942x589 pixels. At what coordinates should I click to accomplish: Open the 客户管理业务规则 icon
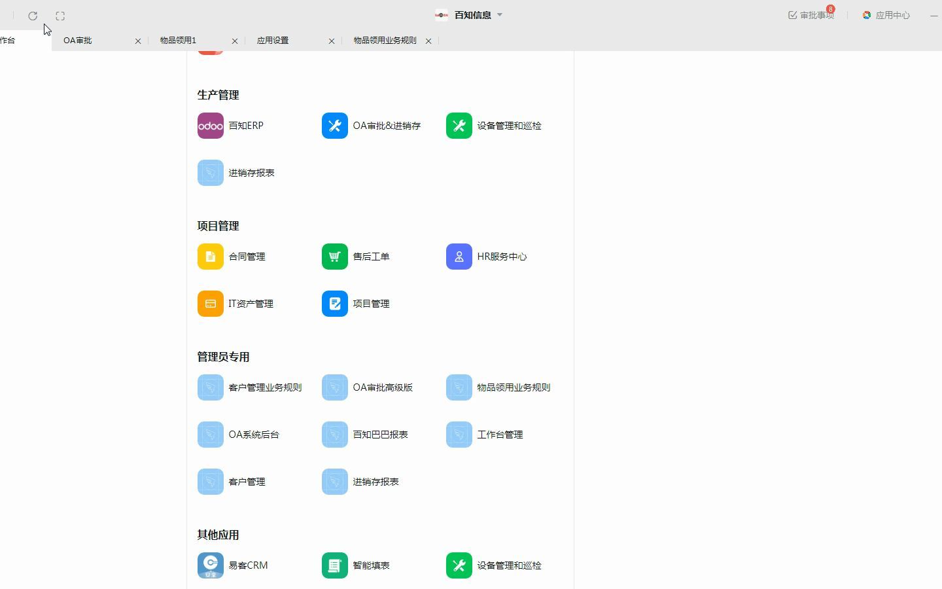pyautogui.click(x=211, y=387)
